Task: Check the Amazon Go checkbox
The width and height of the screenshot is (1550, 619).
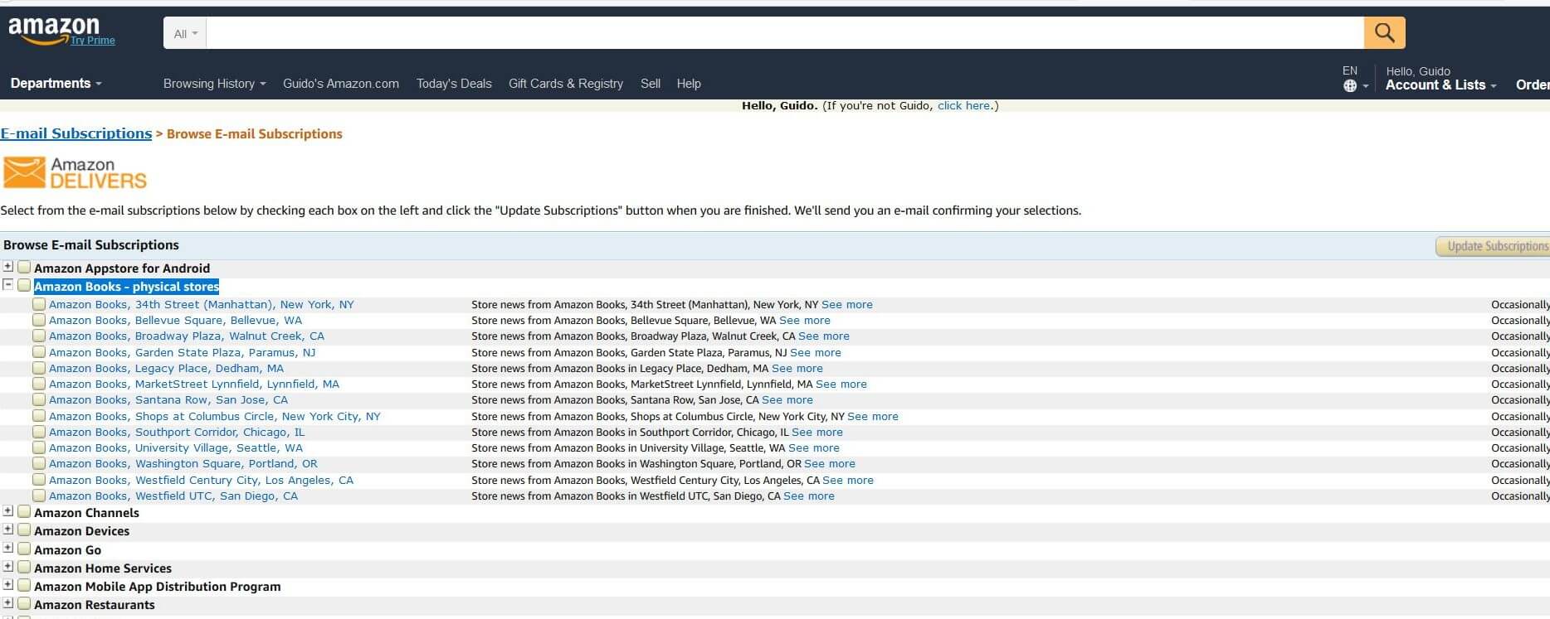Action: tap(24, 549)
